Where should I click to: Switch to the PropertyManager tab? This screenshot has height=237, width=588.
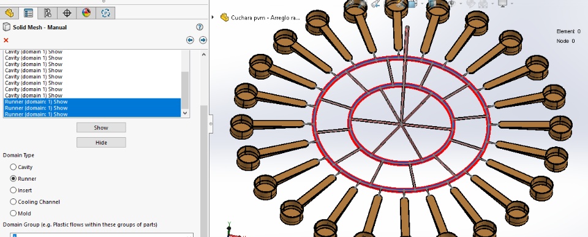tap(28, 13)
